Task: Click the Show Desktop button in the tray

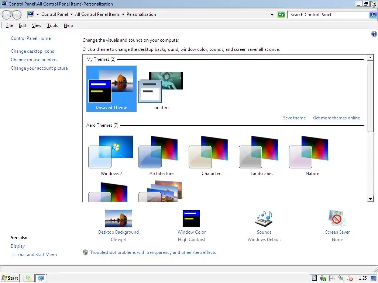Action: (x=374, y=279)
